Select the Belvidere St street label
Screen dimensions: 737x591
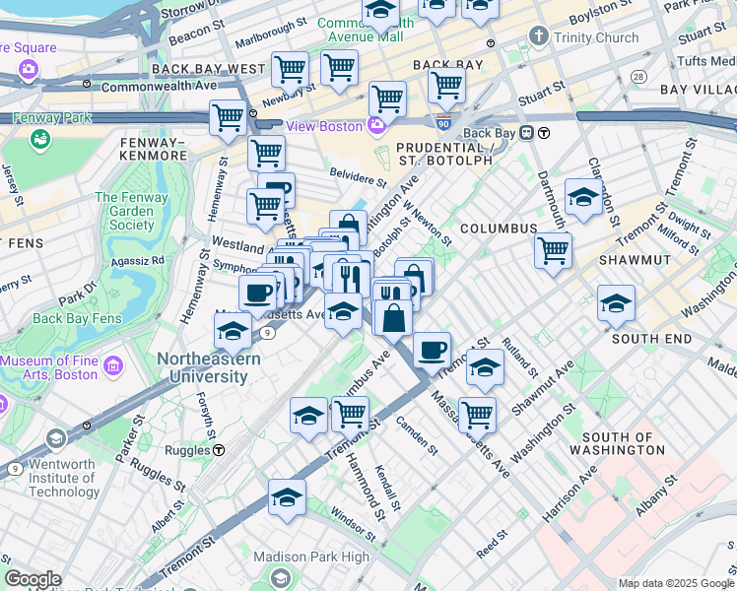(359, 177)
